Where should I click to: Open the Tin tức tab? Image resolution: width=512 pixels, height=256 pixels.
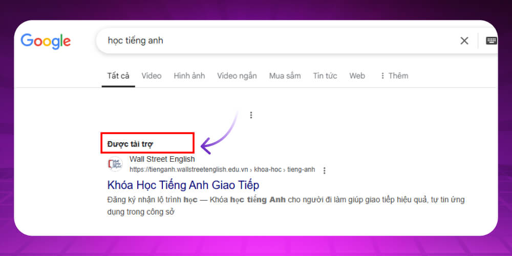tap(325, 76)
